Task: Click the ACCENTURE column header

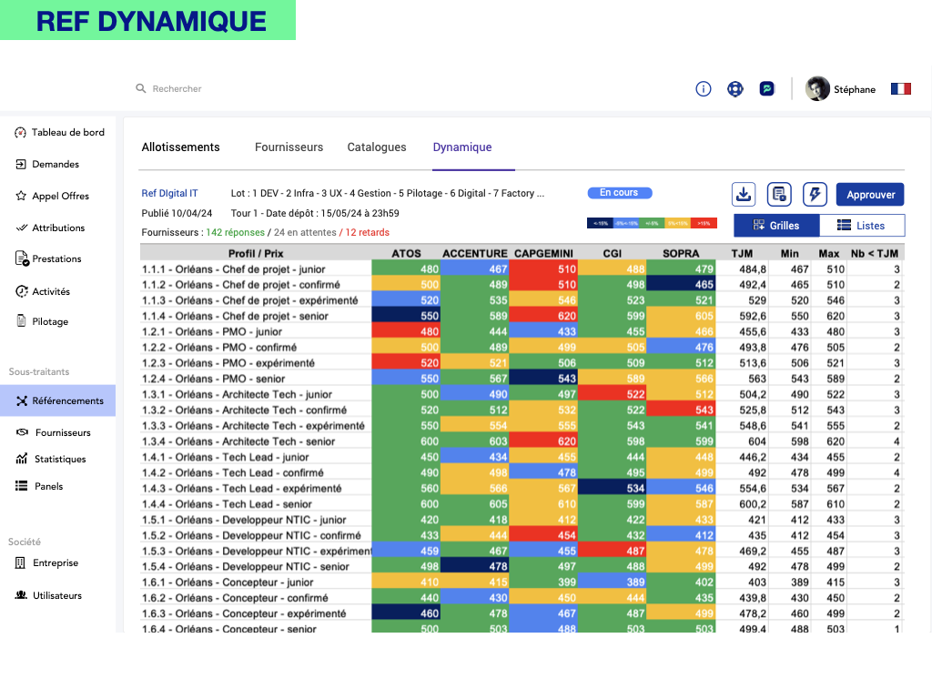Action: (x=475, y=253)
